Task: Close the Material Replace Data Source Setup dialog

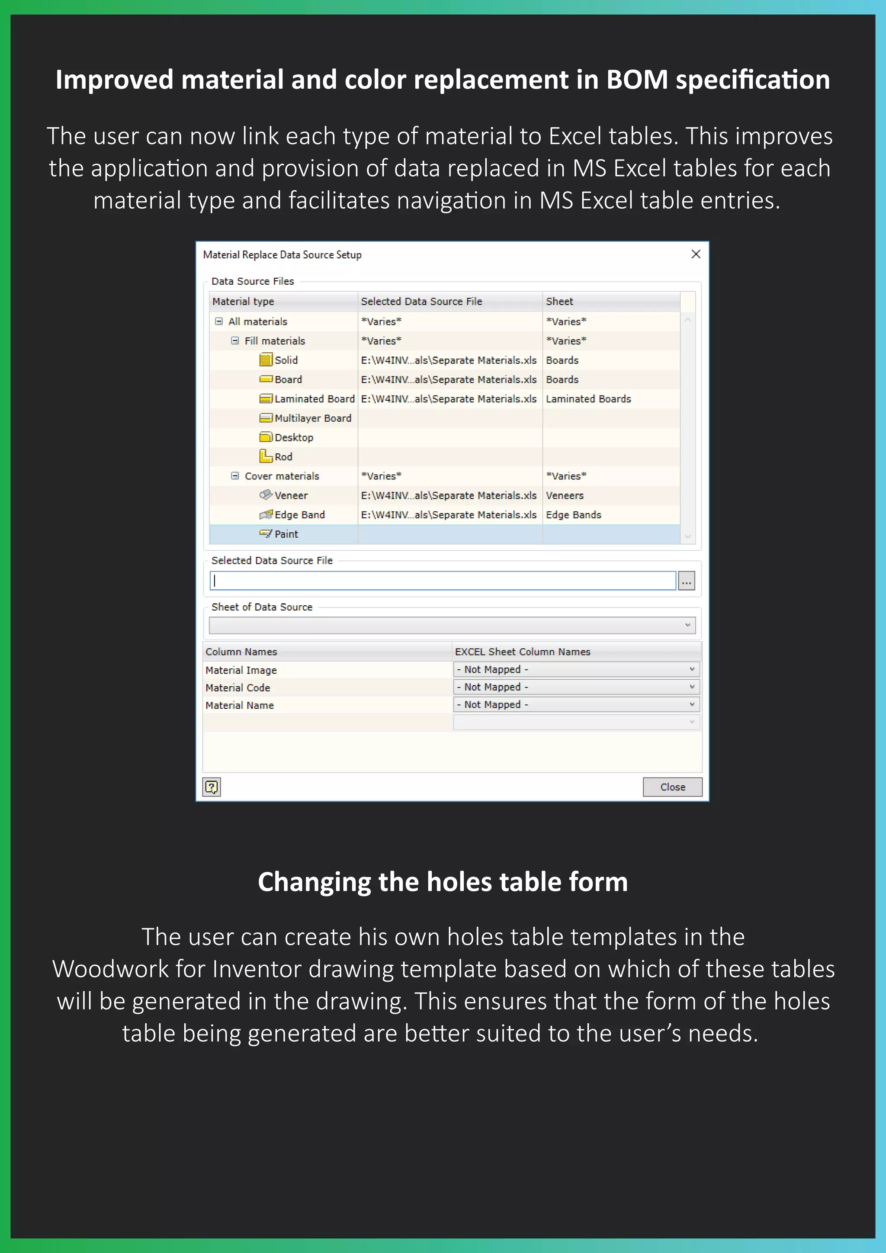Action: click(696, 254)
